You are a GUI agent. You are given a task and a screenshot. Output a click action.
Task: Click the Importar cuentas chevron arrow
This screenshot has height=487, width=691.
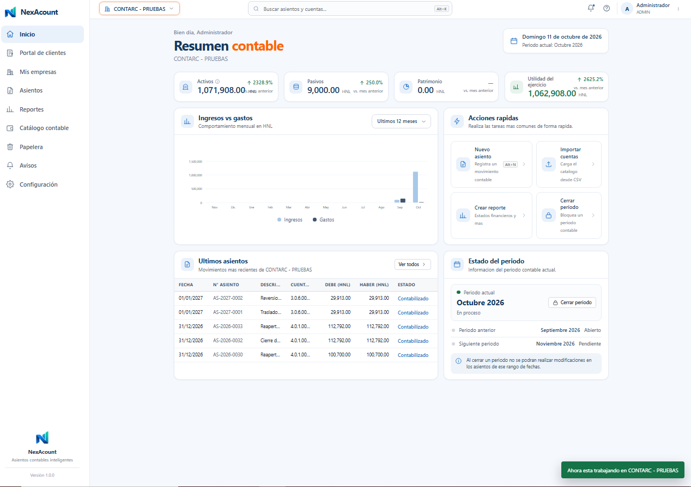pyautogui.click(x=593, y=164)
